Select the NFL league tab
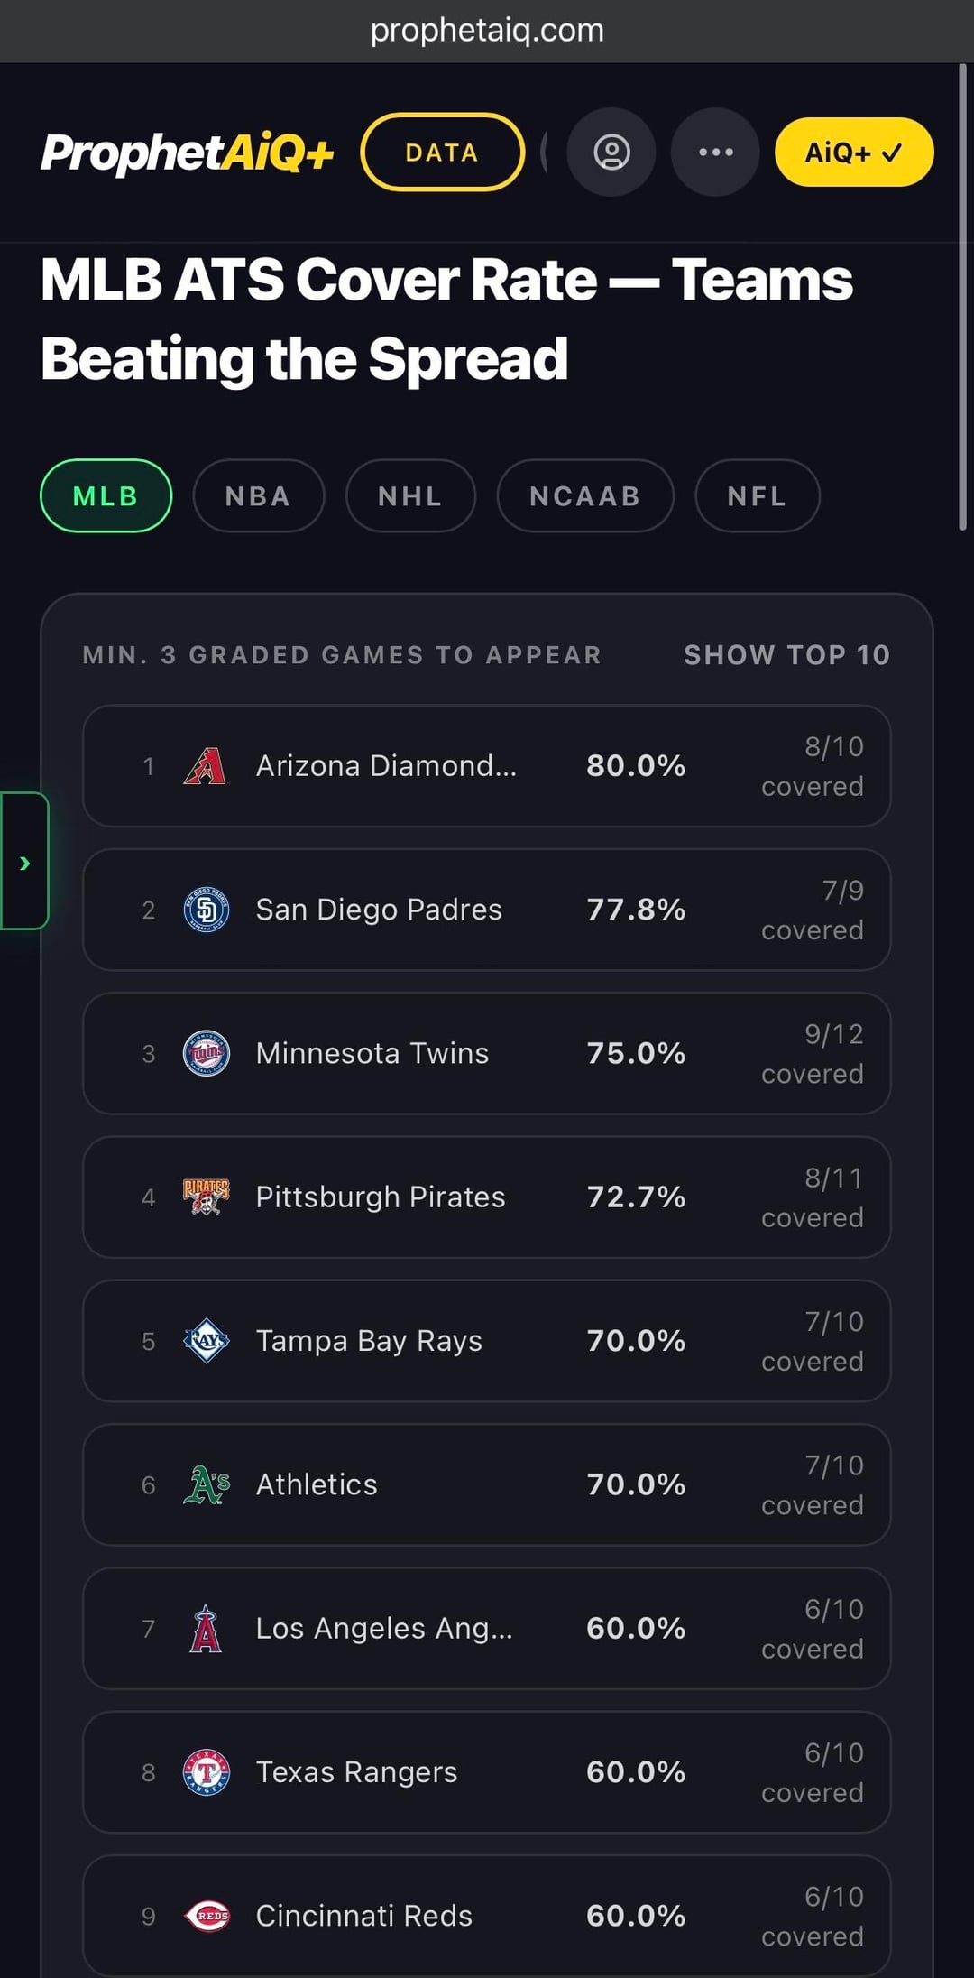974x1978 pixels. pyautogui.click(x=757, y=496)
